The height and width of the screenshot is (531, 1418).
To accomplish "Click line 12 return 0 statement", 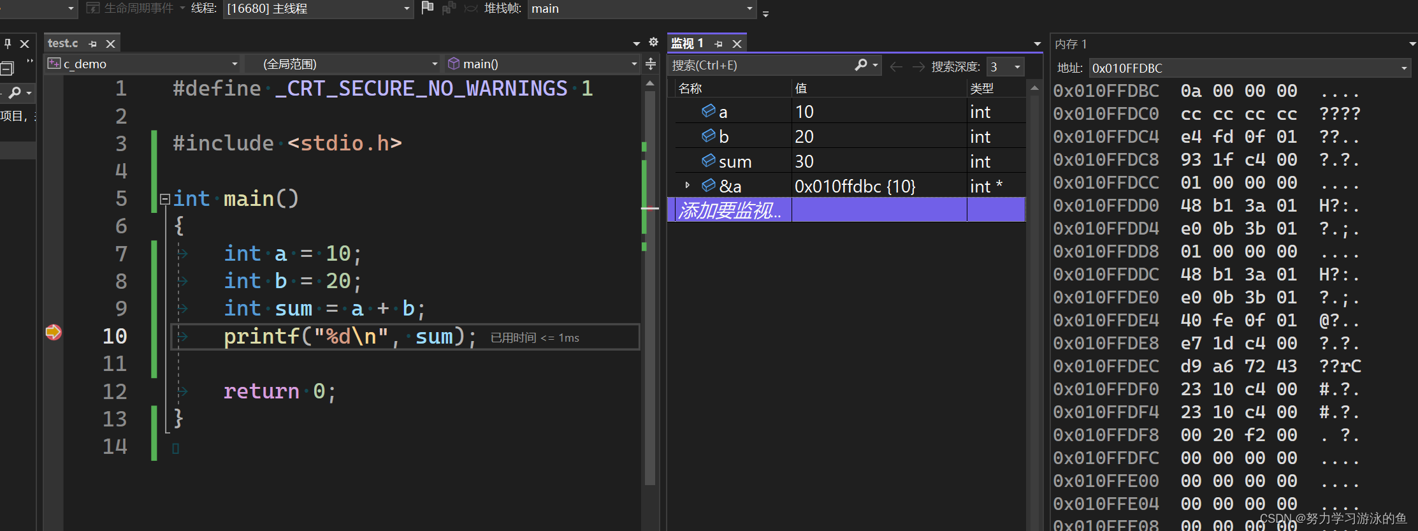I will [x=280, y=391].
